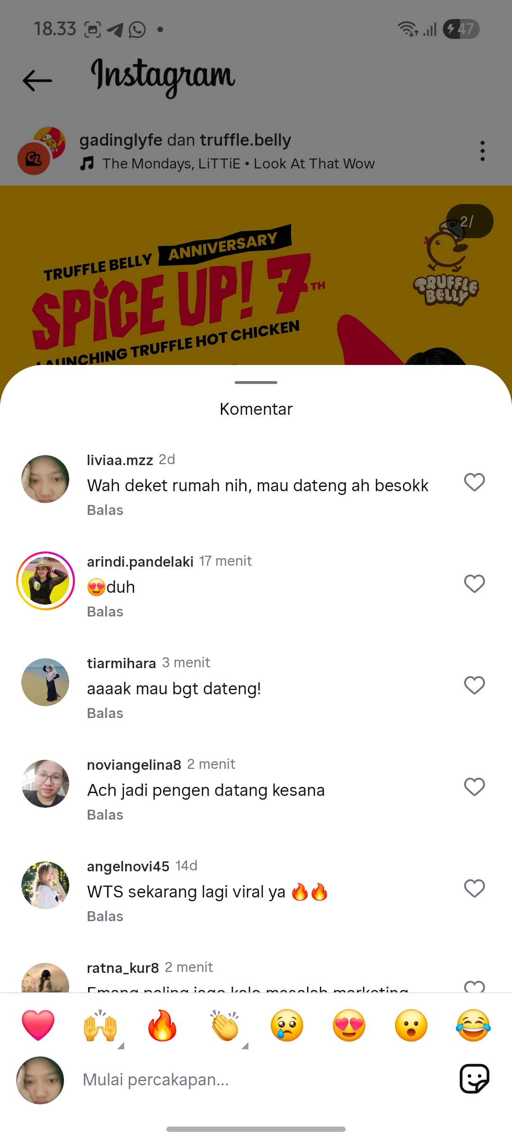Reply to noviangelina8's comment via Balas
This screenshot has height=1139, width=512.
(x=105, y=815)
